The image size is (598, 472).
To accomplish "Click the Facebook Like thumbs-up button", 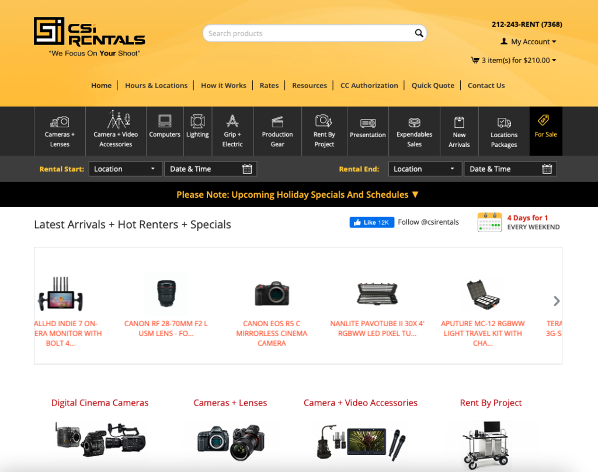I will tap(372, 222).
